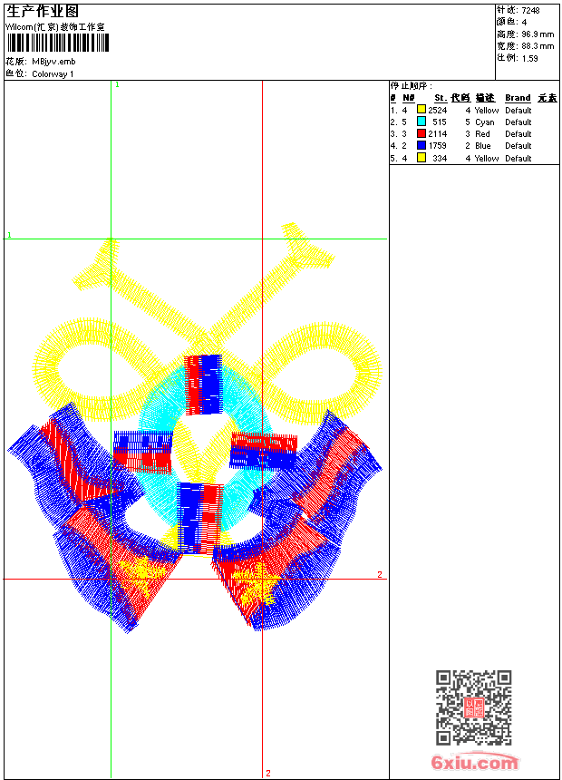The width and height of the screenshot is (562, 780).
Task: Click the blue swatch in row 4
Action: tap(421, 145)
